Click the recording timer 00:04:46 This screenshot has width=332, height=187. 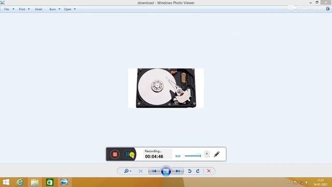[x=154, y=156]
